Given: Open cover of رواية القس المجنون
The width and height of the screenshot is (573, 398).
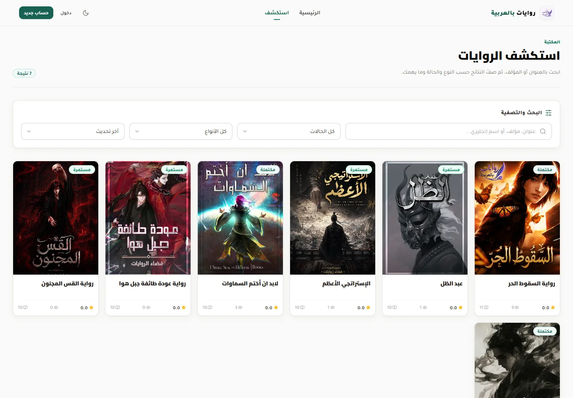Looking at the screenshot, I should pos(56,218).
